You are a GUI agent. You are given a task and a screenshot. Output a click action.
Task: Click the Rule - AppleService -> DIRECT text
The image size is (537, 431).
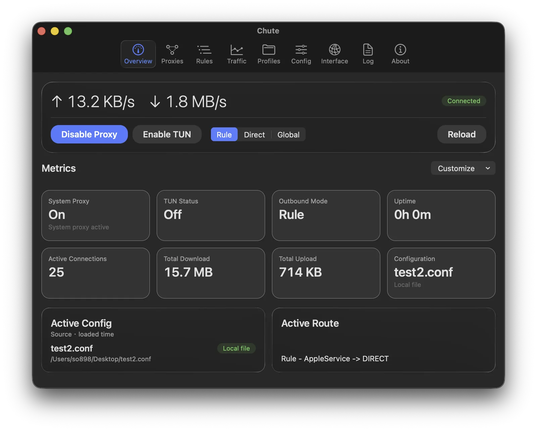pyautogui.click(x=335, y=358)
